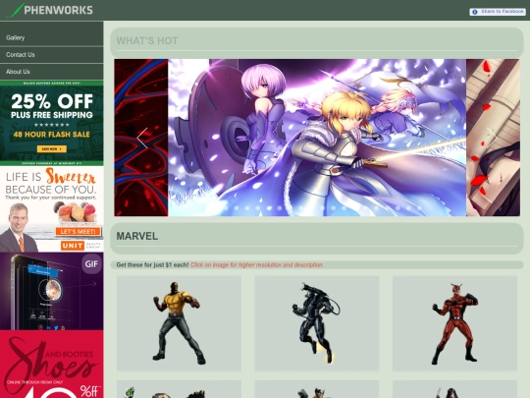
Task: Click the Let's Meet button in realty ad
Action: tap(79, 232)
